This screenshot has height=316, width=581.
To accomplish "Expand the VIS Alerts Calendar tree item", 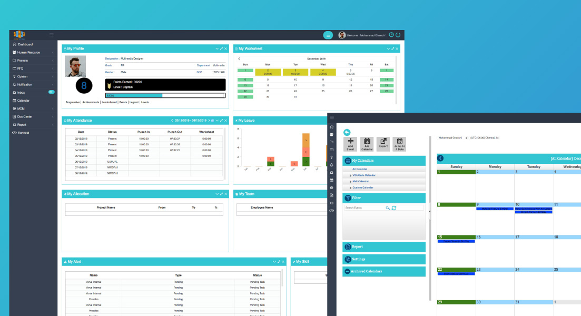I will [350, 175].
